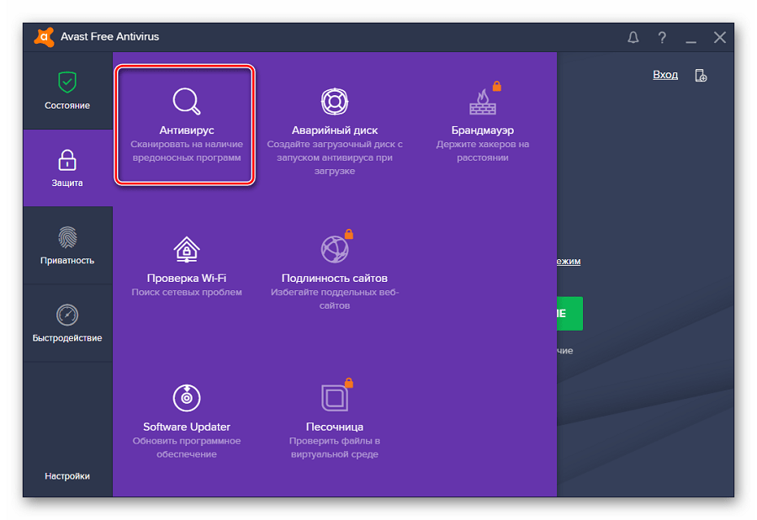Open the Приватность sidebar tab

[67, 246]
